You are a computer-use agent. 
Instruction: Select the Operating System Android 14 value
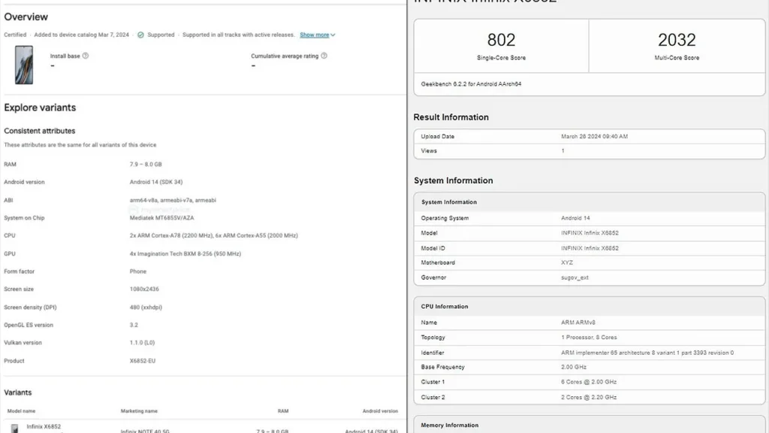[x=575, y=218]
